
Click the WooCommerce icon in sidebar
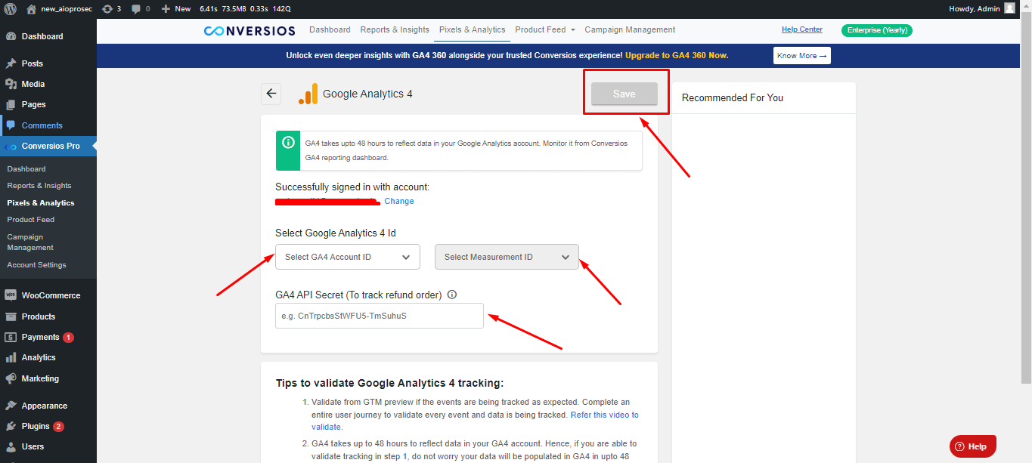[11, 295]
